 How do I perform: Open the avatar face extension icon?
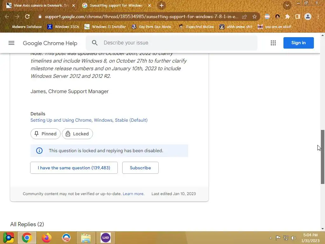[x=277, y=17]
